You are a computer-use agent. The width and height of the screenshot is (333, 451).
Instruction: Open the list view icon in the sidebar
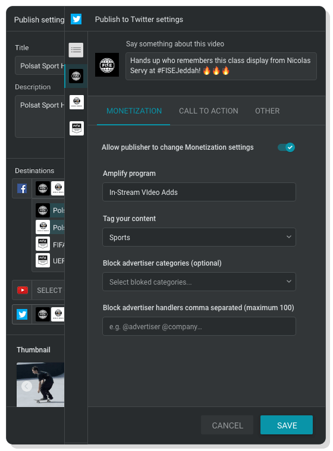[76, 50]
